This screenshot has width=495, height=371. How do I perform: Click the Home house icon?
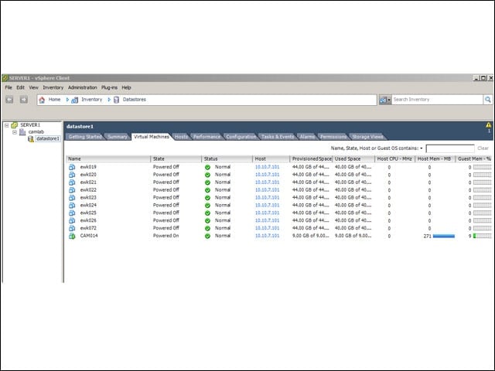tap(42, 100)
